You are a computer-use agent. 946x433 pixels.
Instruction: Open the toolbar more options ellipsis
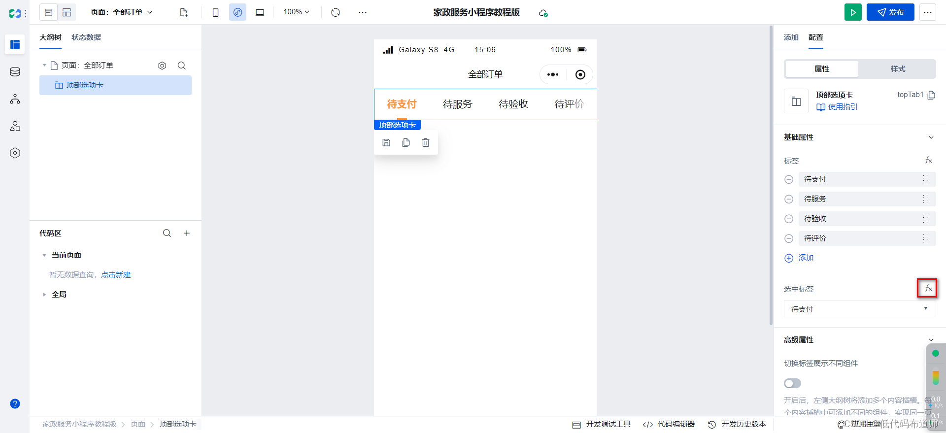pyautogui.click(x=363, y=12)
